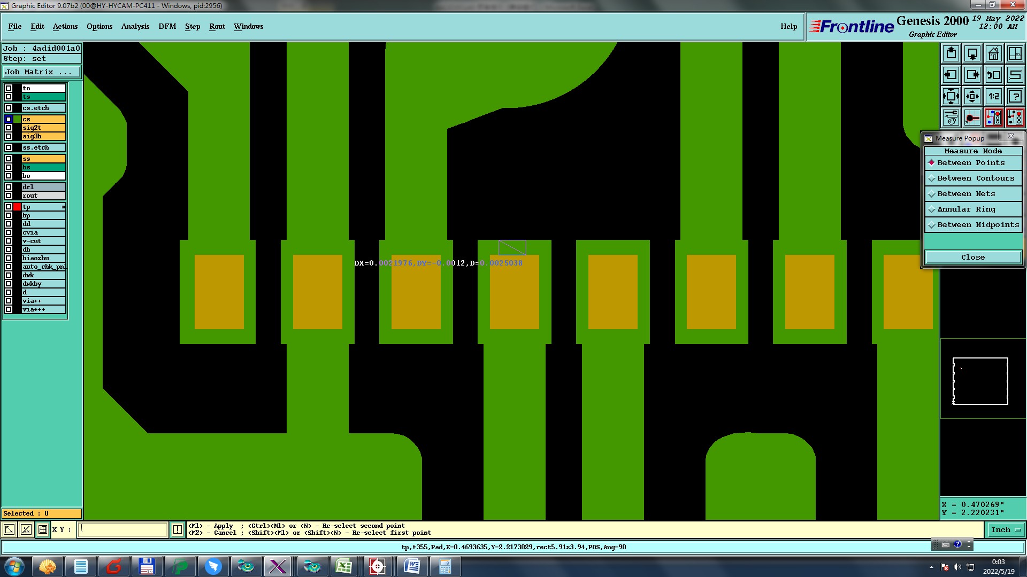This screenshot has height=577, width=1027.
Task: Click the angle measurement icon in bottom bar
Action: (x=26, y=529)
